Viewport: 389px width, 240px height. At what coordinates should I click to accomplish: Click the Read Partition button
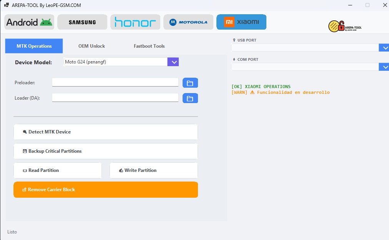pyautogui.click(x=58, y=170)
